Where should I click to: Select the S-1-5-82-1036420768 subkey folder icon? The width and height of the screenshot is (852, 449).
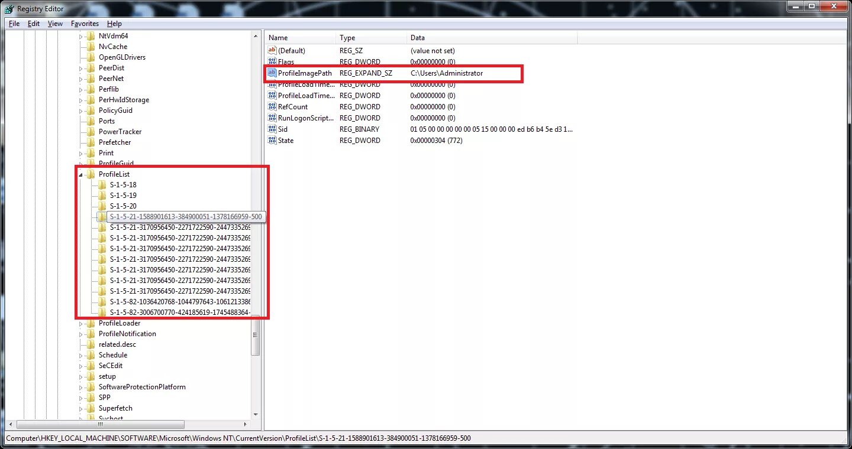click(102, 302)
